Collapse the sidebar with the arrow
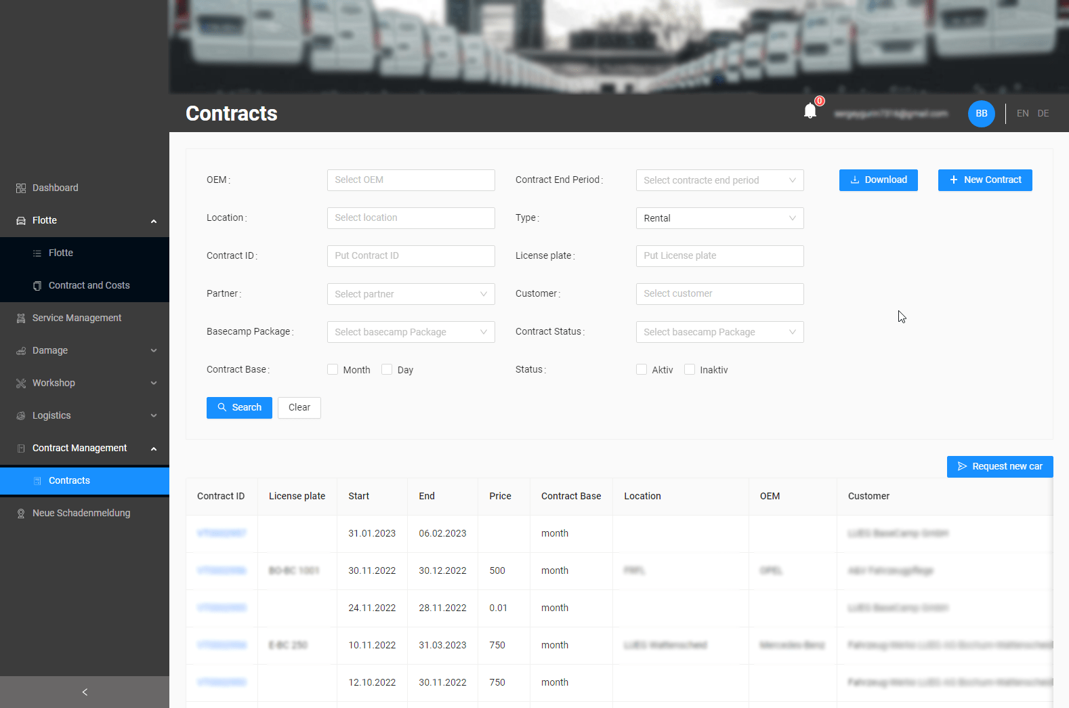This screenshot has height=708, width=1069. pos(85,692)
